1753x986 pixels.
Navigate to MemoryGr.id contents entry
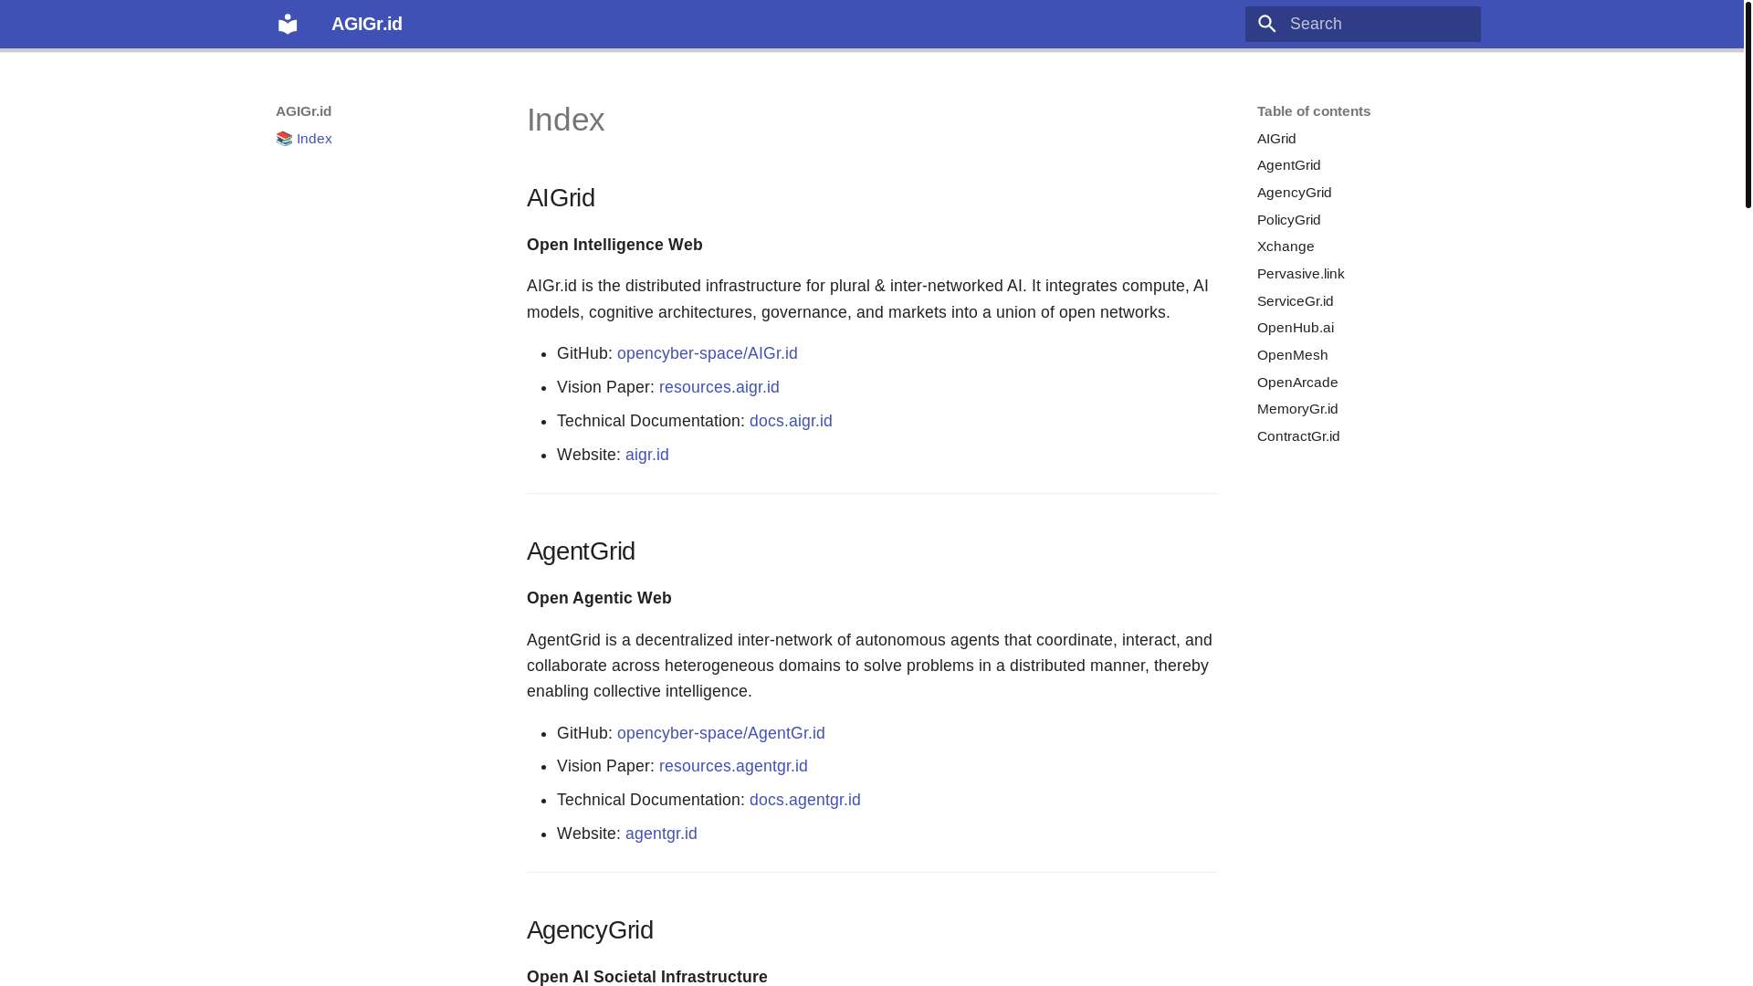1296,409
